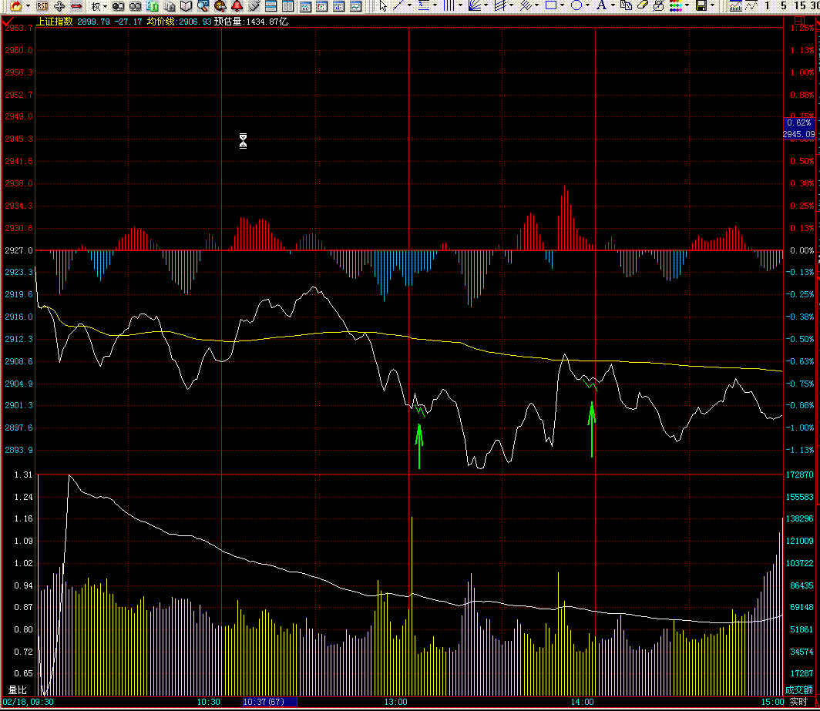The image size is (820, 711).
Task: Toggle the 量比 volume ratio label
Action: (16, 689)
